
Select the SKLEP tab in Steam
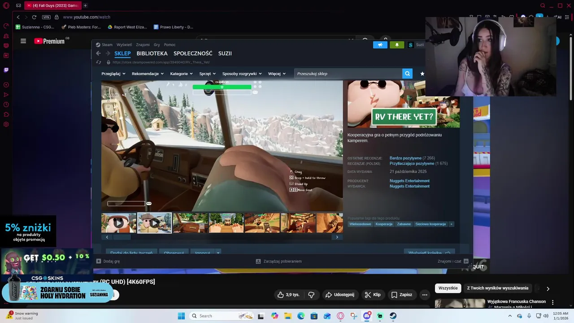pyautogui.click(x=122, y=53)
